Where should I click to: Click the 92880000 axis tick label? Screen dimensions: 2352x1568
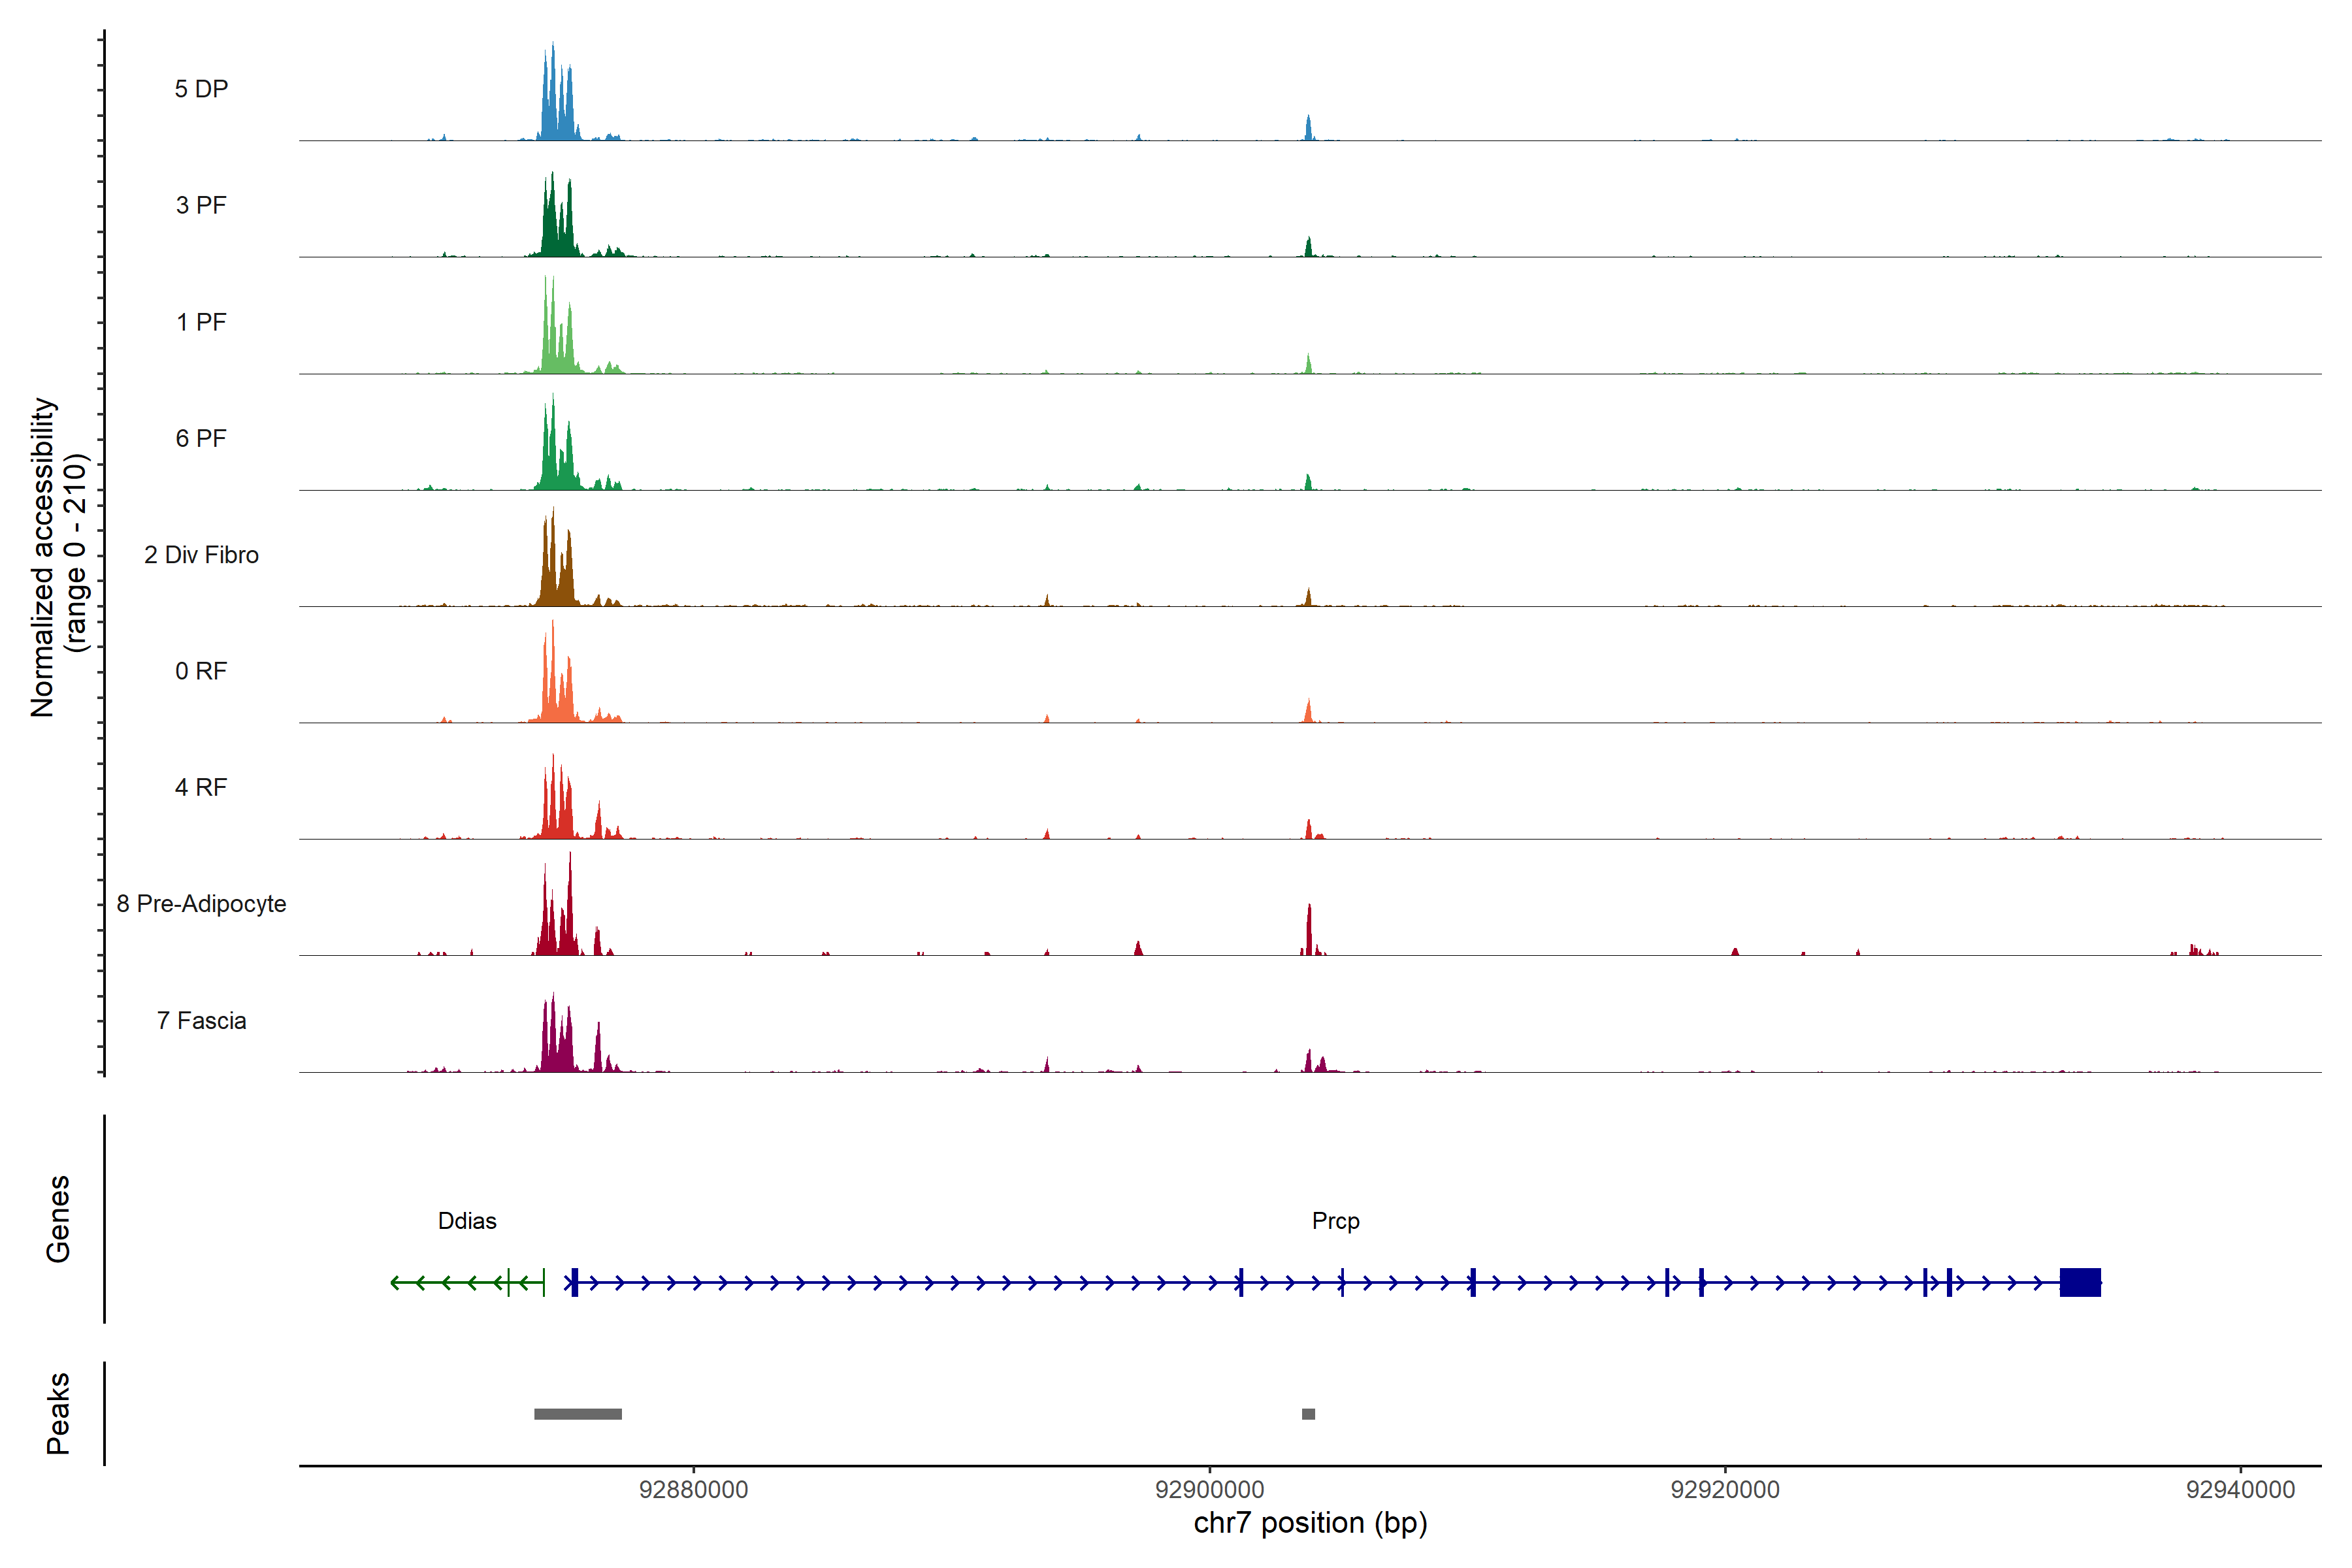693,1490
